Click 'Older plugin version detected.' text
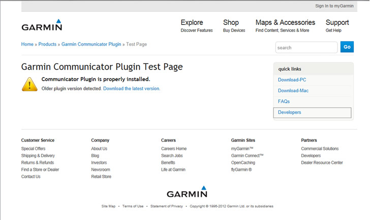 tap(72, 89)
